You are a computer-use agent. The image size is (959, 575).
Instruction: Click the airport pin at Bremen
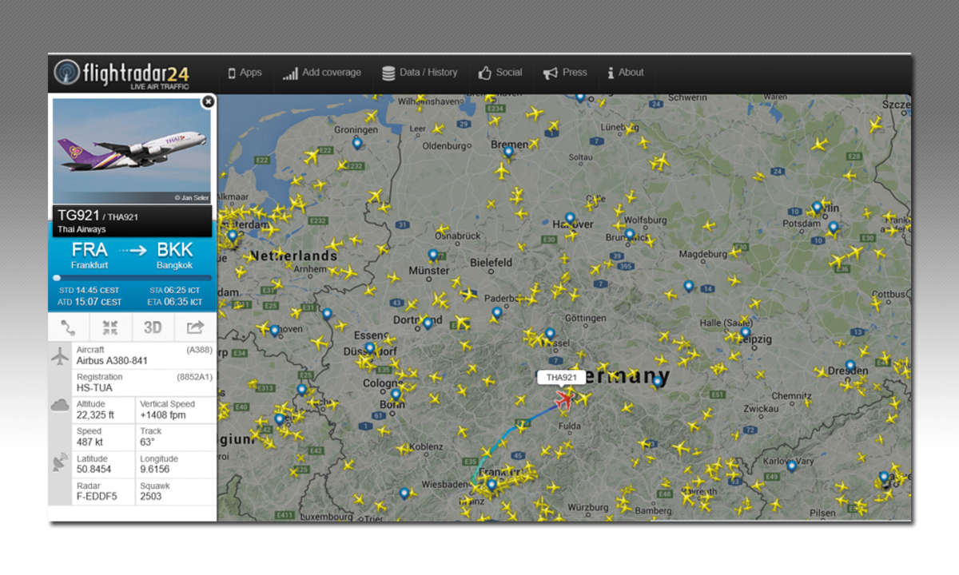[508, 151]
